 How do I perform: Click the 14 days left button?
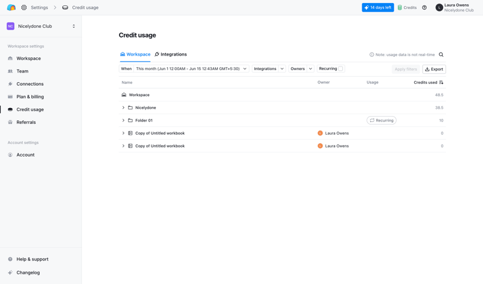tap(378, 7)
